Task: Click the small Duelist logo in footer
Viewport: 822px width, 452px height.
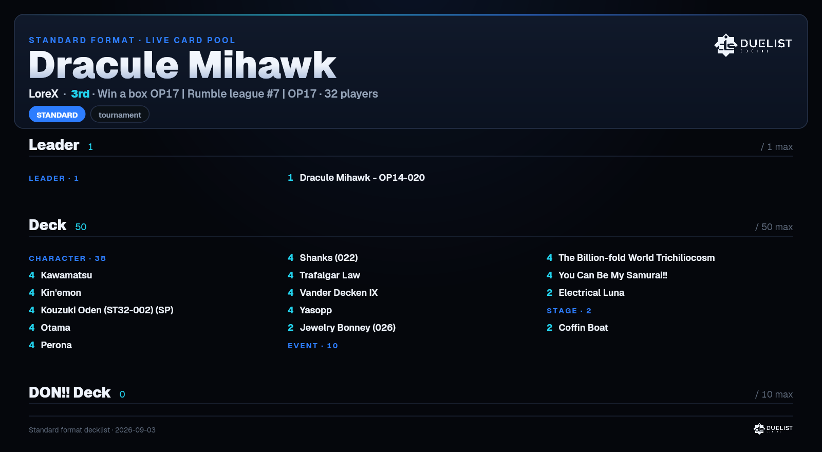Action: tap(773, 428)
